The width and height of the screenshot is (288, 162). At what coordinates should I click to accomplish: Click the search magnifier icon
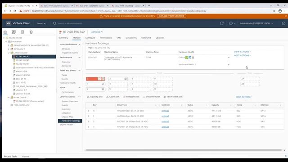coord(55,23)
